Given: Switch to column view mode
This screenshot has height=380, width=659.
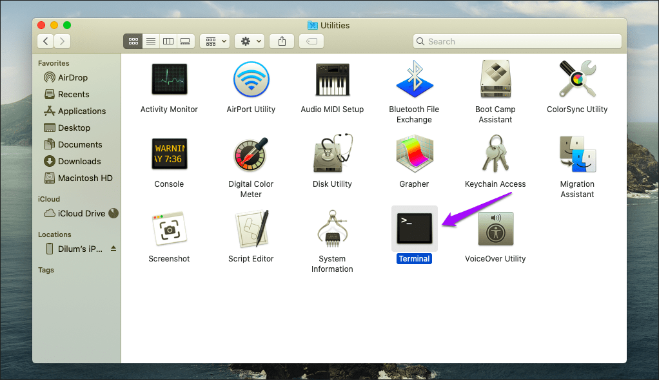Looking at the screenshot, I should coord(168,41).
